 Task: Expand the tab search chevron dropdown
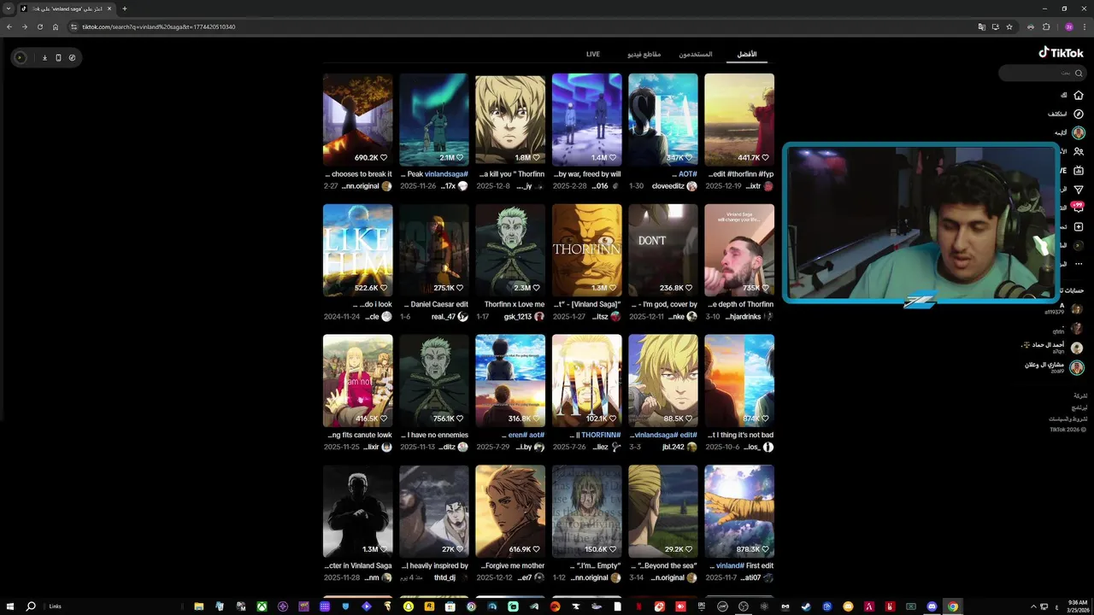pos(9,9)
